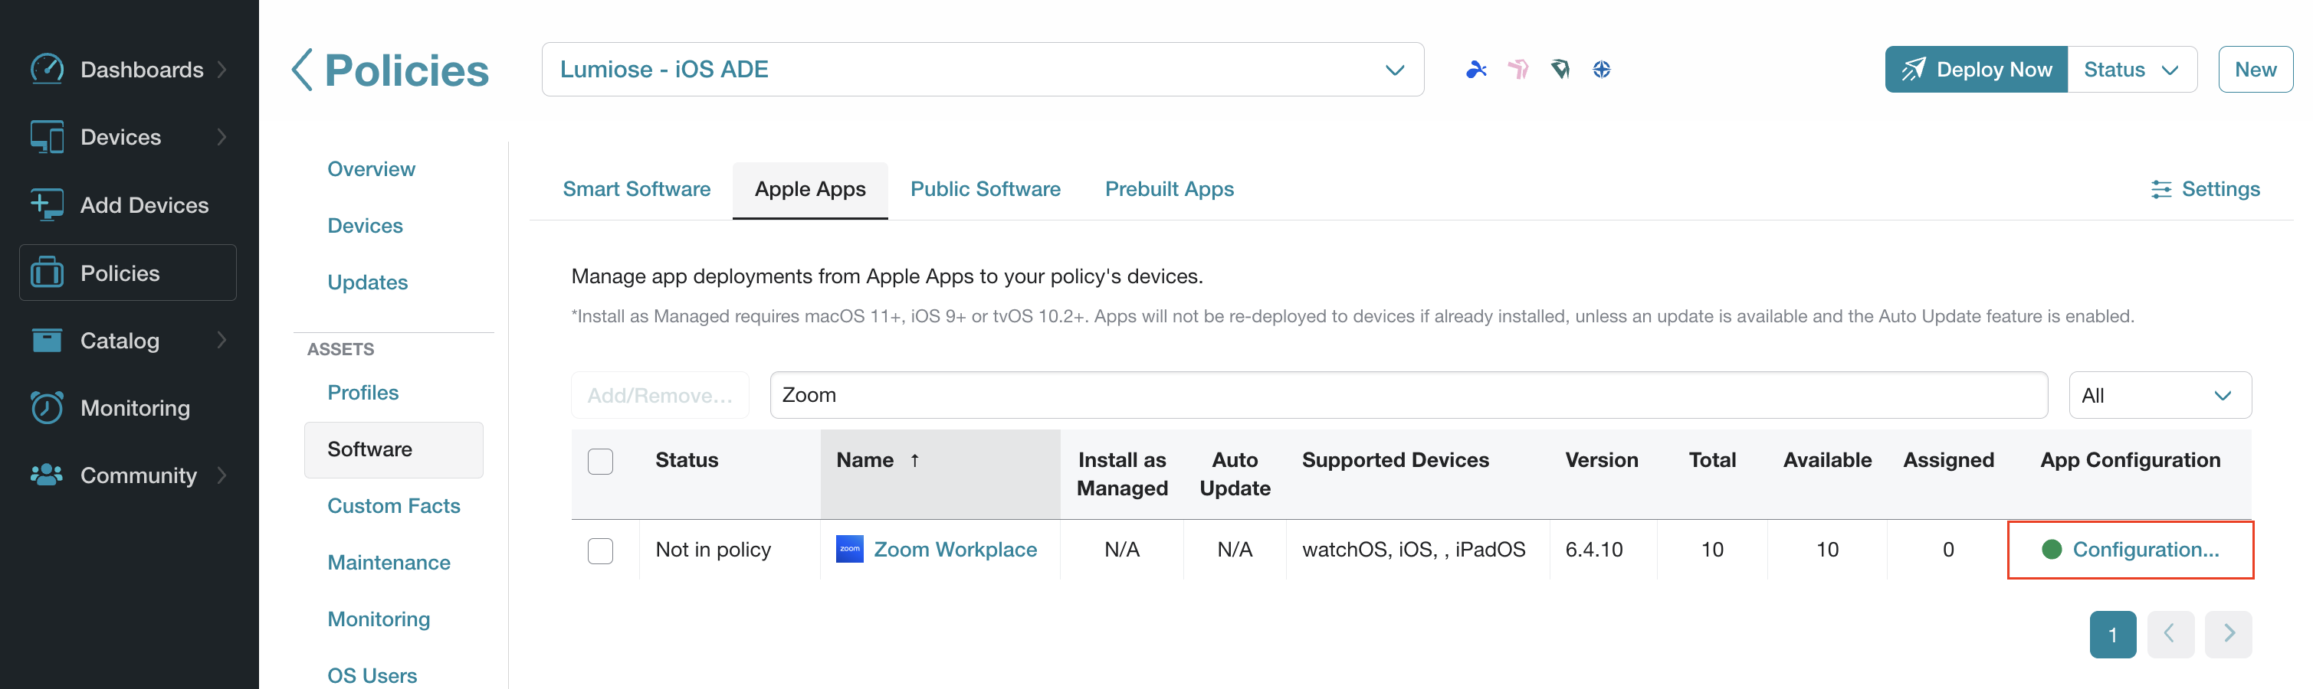Open the Maintenance section
The height and width of the screenshot is (689, 2313).
[389, 563]
